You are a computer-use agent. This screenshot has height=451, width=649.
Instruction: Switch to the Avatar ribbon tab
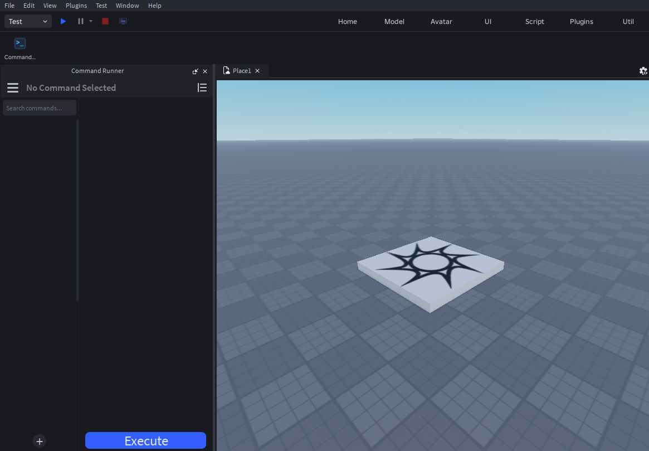click(x=441, y=22)
